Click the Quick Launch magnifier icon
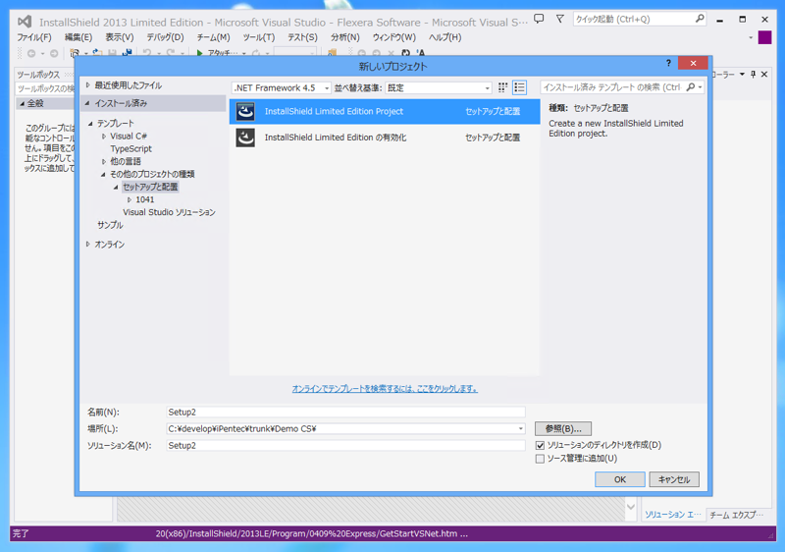Screen dimensions: 785x552 [x=700, y=19]
